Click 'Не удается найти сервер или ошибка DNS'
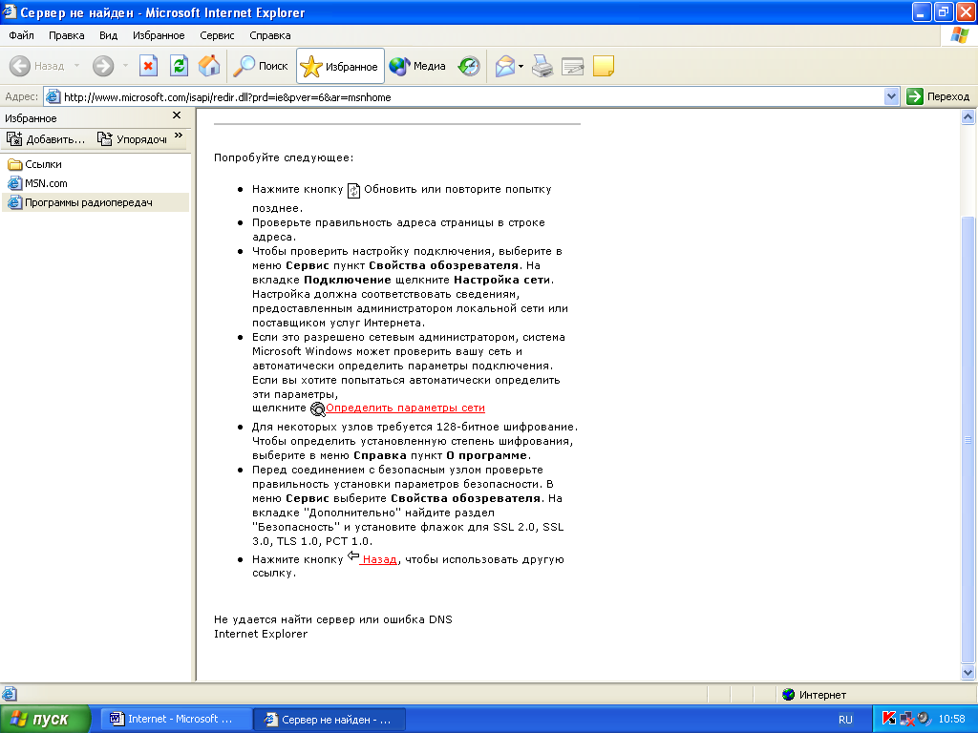This screenshot has width=978, height=733. (333, 619)
